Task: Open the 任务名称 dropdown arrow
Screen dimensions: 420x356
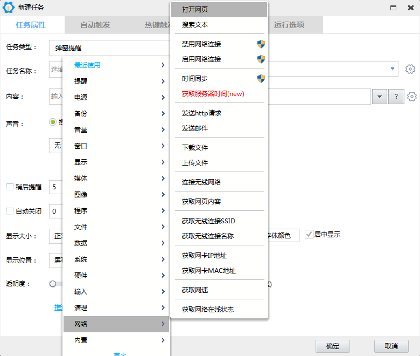Action: pyautogui.click(x=391, y=69)
